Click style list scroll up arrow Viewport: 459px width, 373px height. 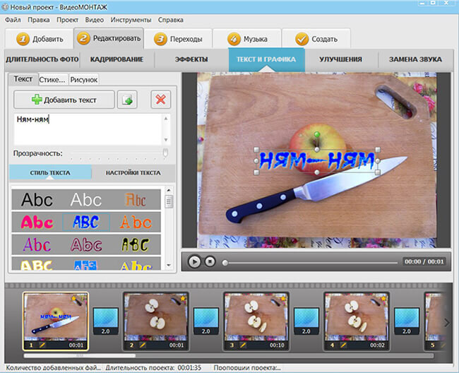click(169, 191)
